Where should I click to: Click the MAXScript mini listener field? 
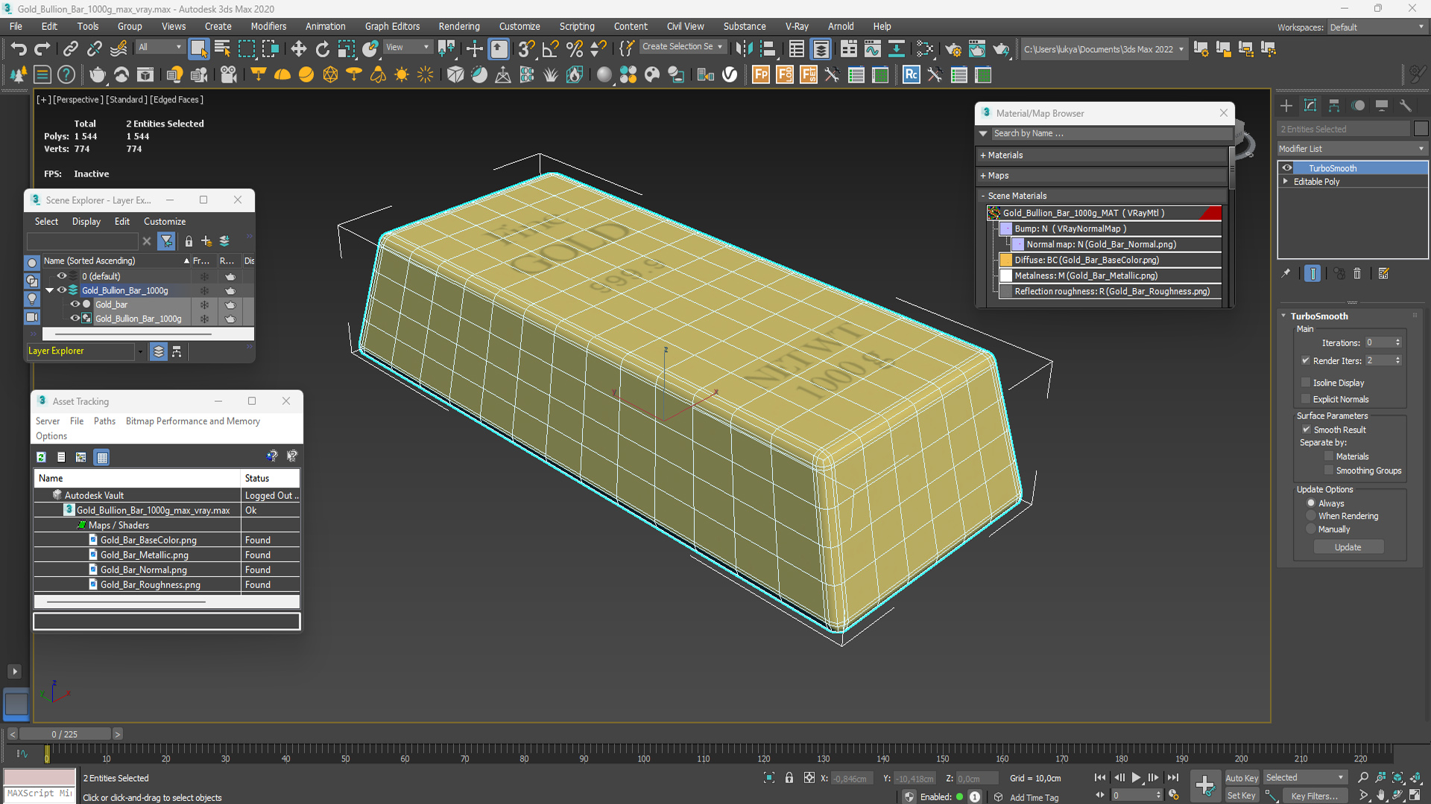click(40, 794)
